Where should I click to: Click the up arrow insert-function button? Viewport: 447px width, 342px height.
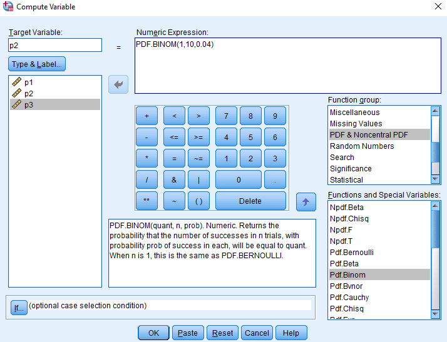tap(306, 201)
